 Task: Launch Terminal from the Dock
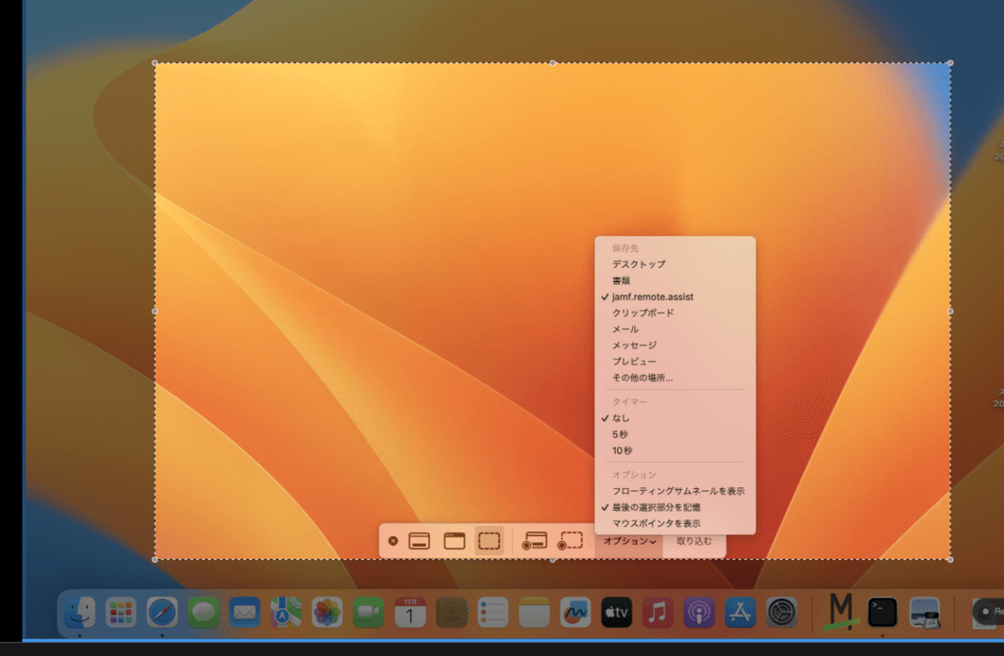pos(883,613)
